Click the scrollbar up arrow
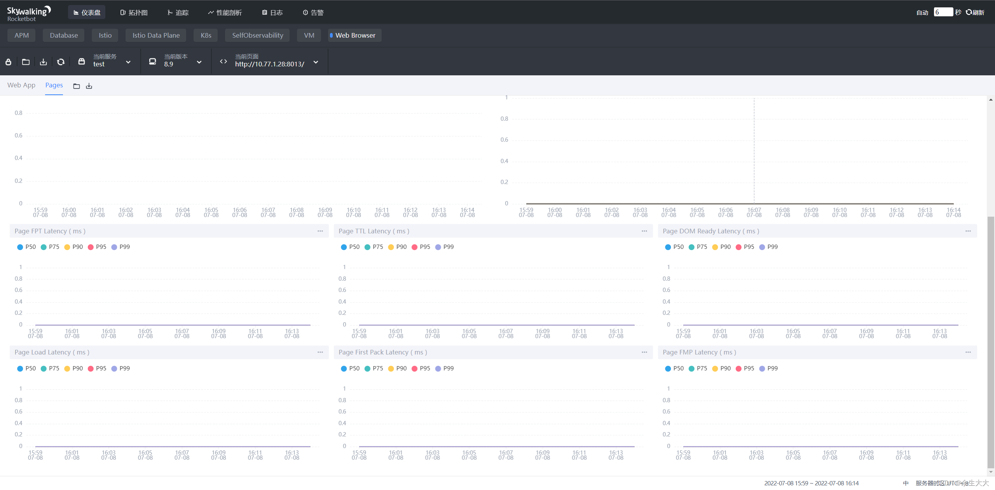Screen dimensions: 995x490 click(991, 100)
